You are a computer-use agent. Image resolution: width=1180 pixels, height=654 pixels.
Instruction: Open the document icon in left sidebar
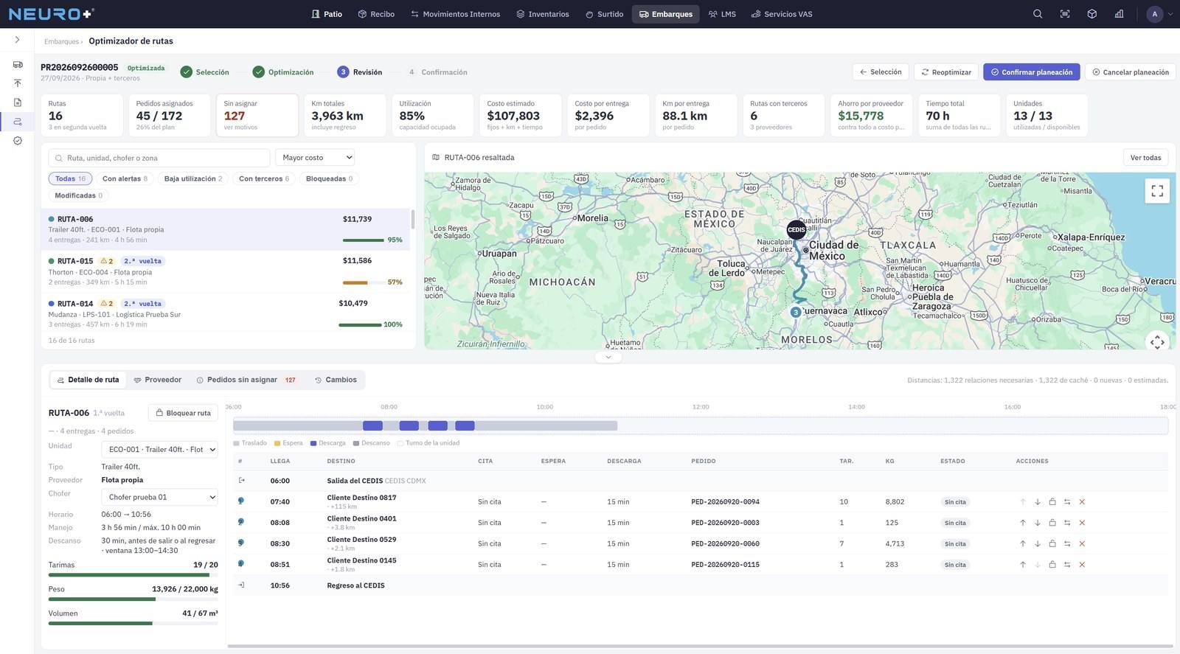(x=18, y=102)
